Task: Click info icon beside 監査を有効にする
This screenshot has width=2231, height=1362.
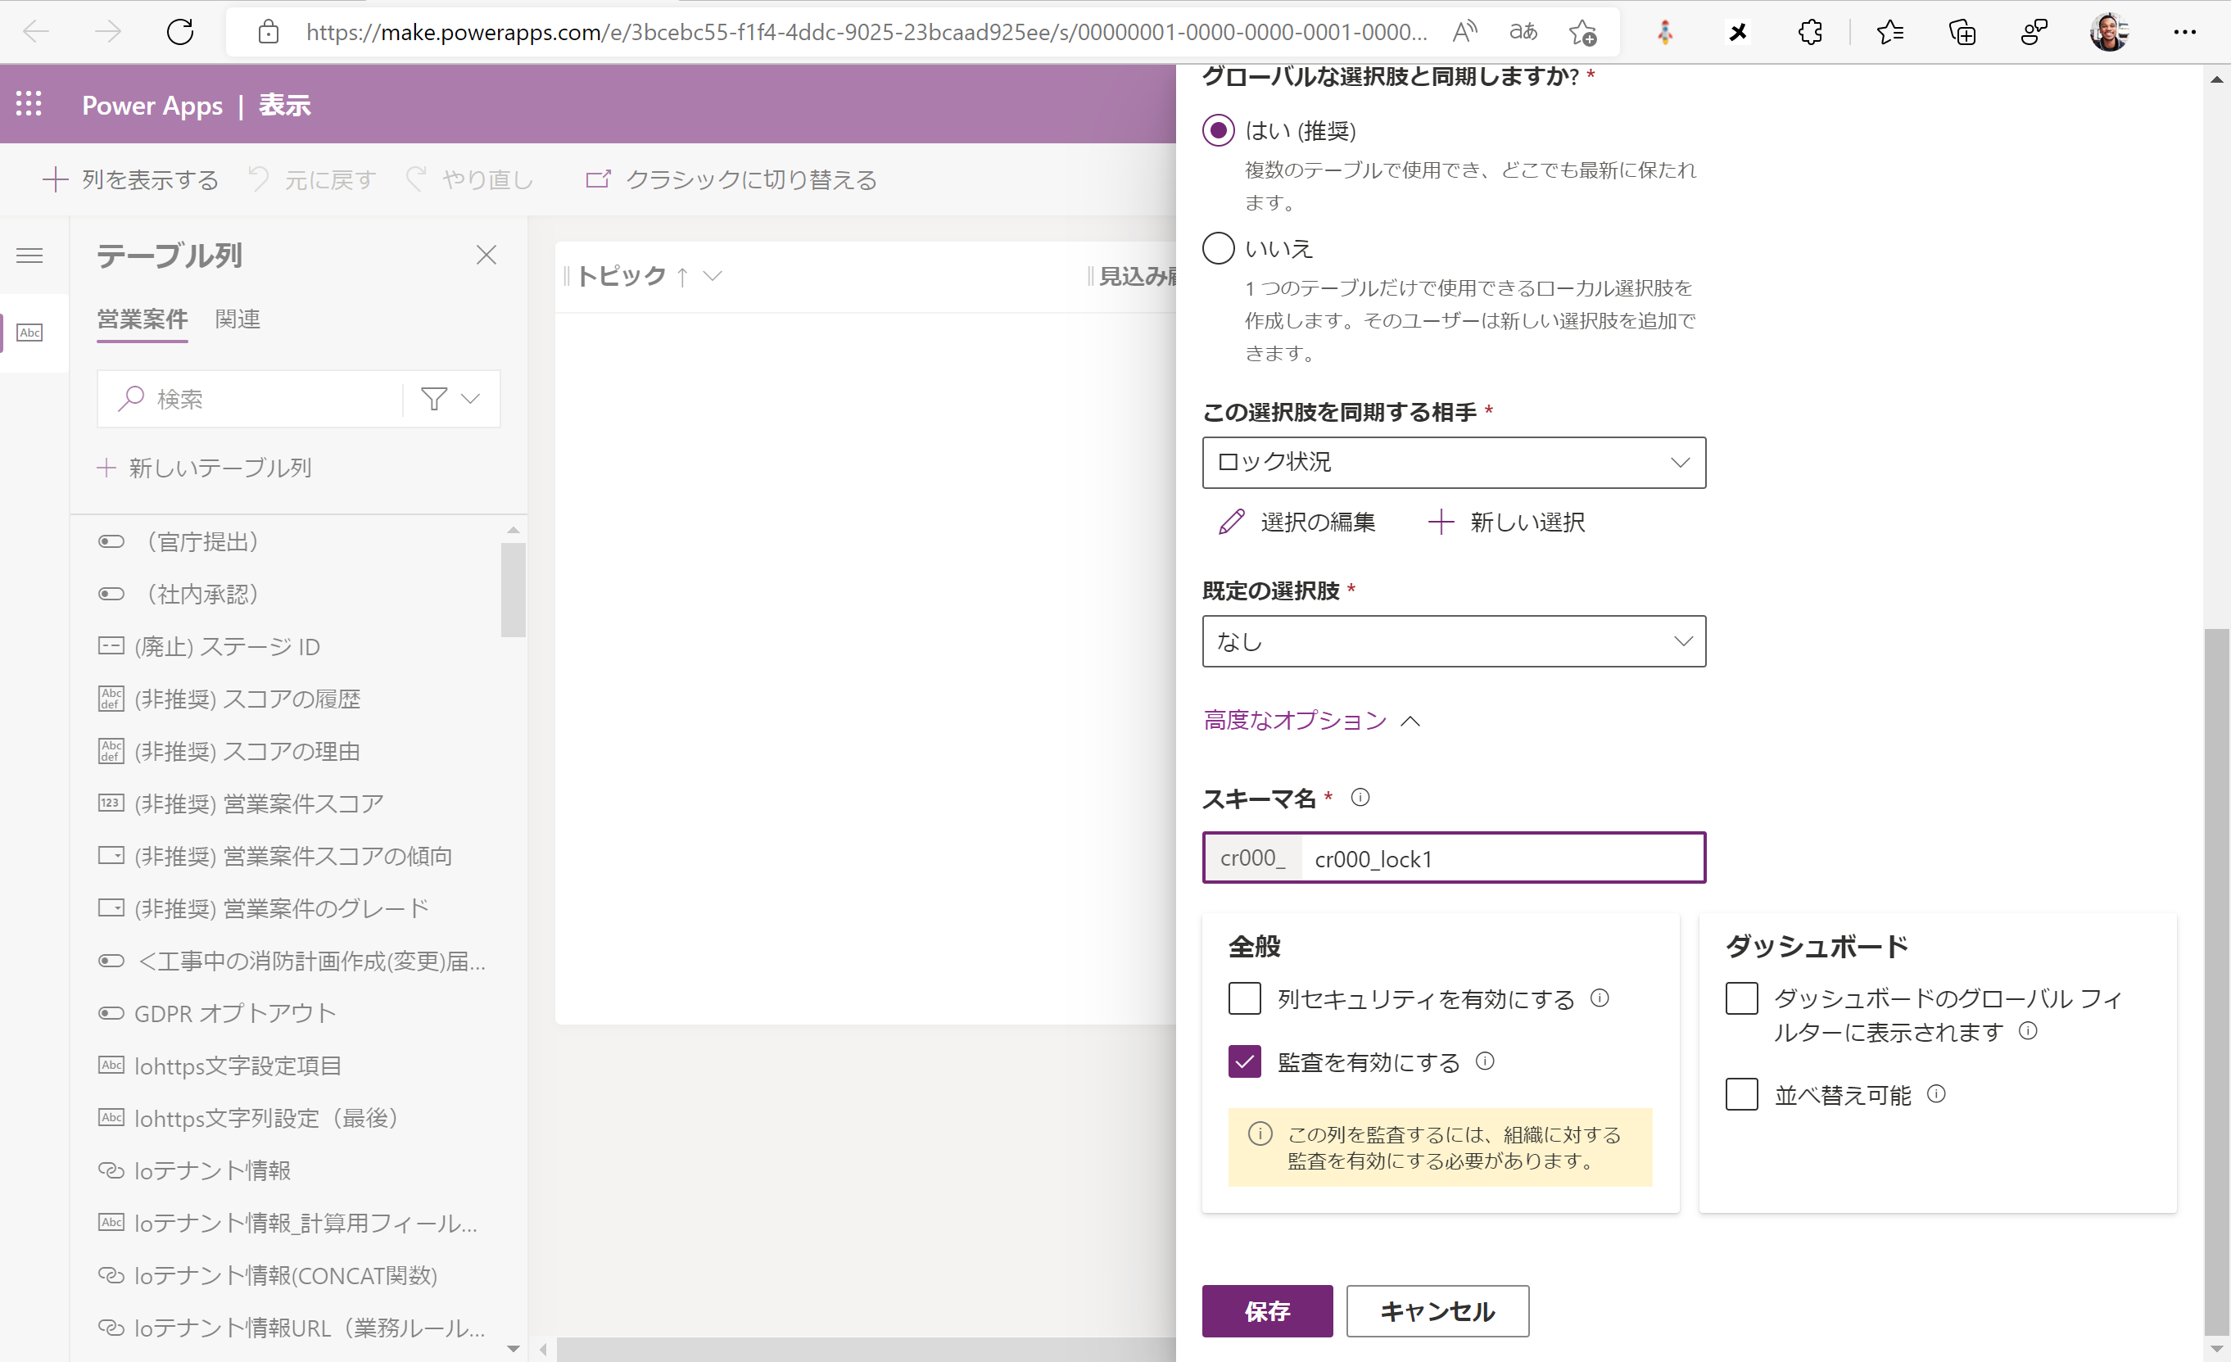Action: coord(1485,1061)
